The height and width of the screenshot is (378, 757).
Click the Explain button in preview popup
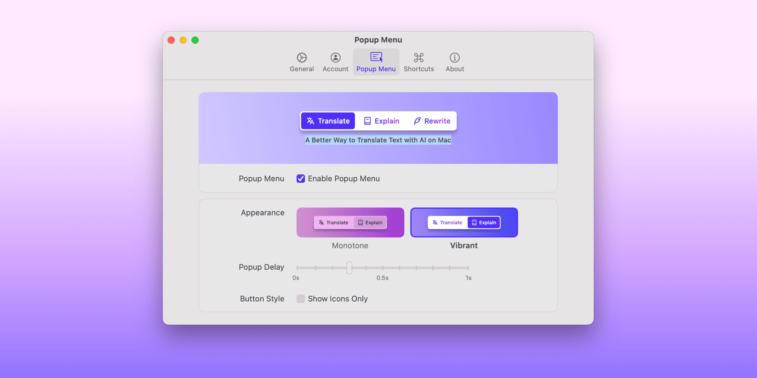(381, 121)
